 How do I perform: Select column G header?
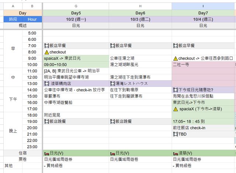76,6
